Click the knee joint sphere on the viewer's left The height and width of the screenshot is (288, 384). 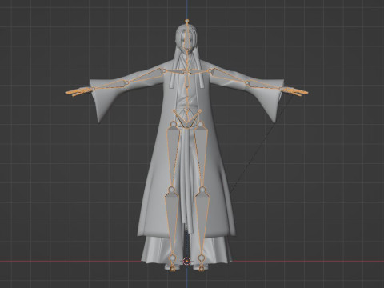(x=172, y=190)
